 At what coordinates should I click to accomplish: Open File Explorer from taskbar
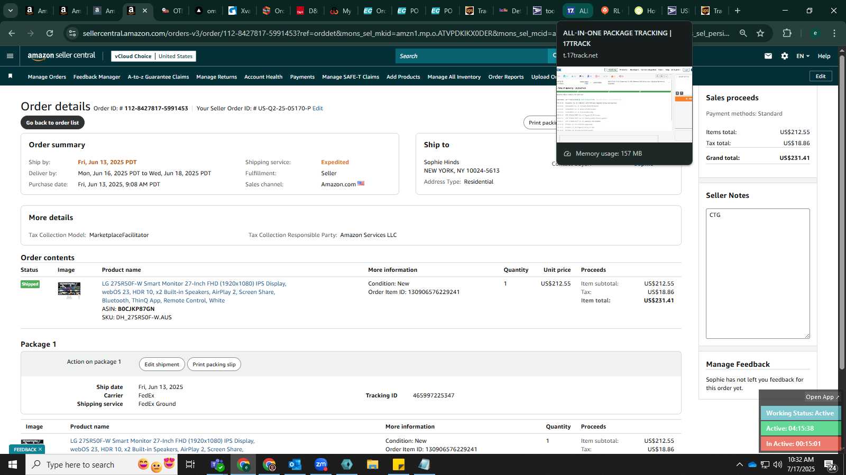coord(373,464)
